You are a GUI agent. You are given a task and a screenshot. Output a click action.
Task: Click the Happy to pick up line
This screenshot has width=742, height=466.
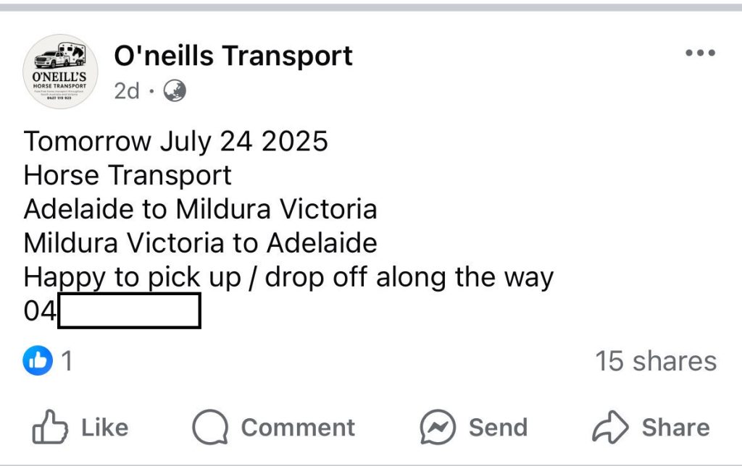tap(288, 277)
